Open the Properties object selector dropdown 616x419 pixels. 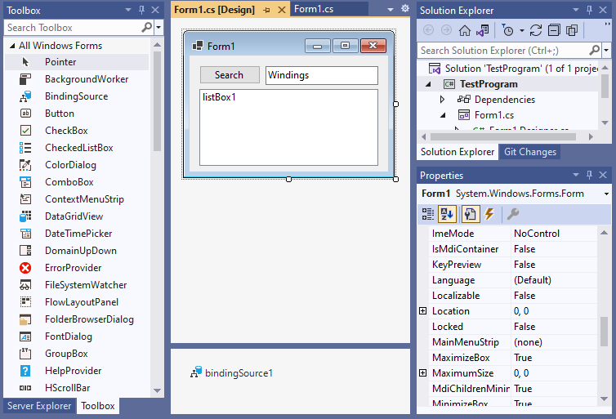[x=606, y=194]
